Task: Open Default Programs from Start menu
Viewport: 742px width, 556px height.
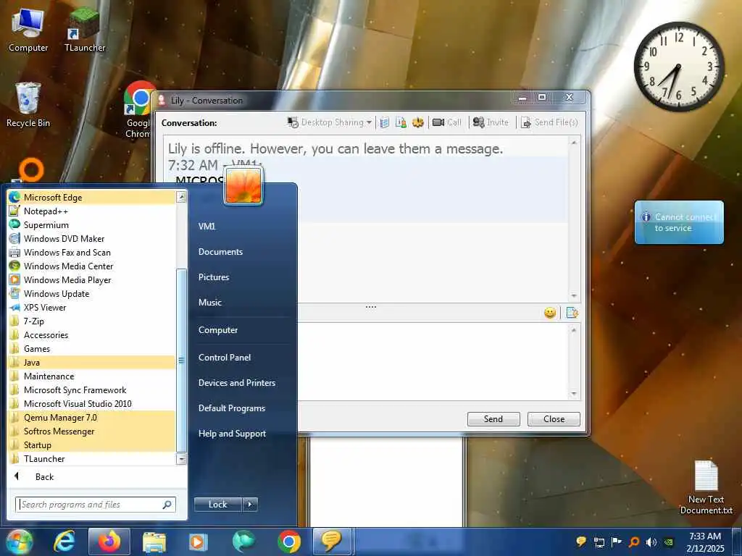Action: (231, 408)
